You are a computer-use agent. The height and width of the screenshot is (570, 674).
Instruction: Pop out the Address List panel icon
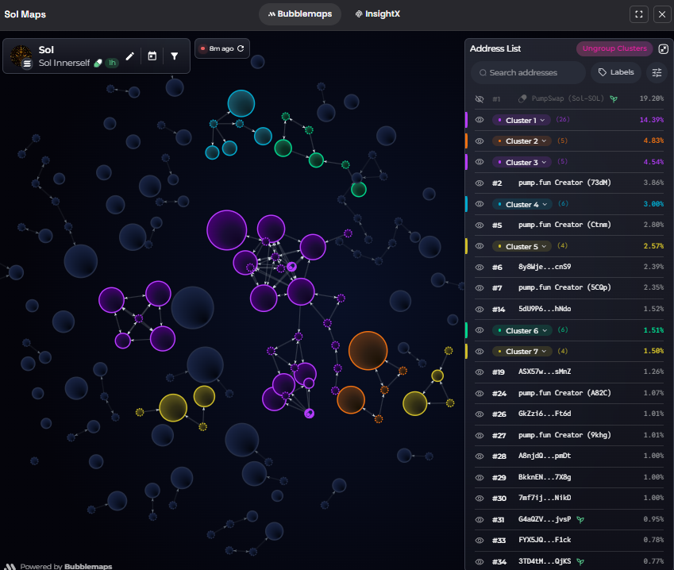[663, 48]
